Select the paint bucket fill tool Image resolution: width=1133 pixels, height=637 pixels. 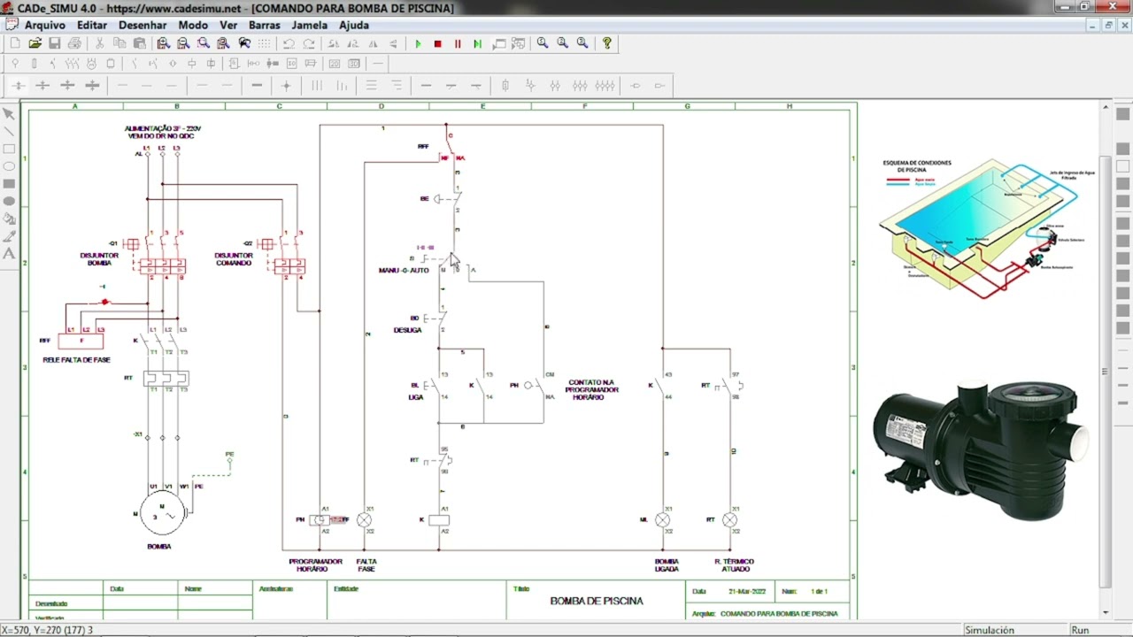pos(9,219)
